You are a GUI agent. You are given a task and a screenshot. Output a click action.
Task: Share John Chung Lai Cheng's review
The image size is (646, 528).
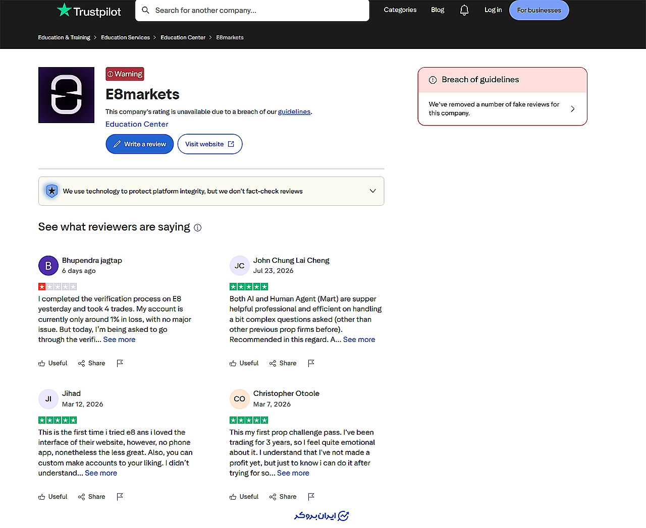coord(283,363)
